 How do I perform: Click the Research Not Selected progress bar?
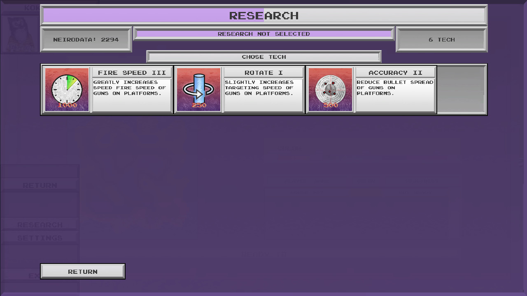click(x=263, y=34)
